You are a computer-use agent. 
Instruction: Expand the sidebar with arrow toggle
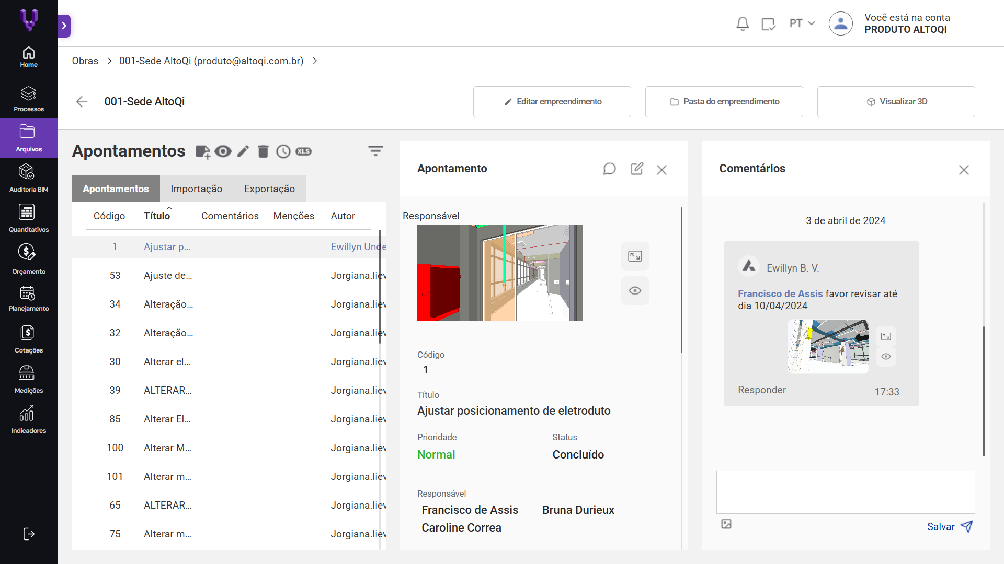[64, 26]
